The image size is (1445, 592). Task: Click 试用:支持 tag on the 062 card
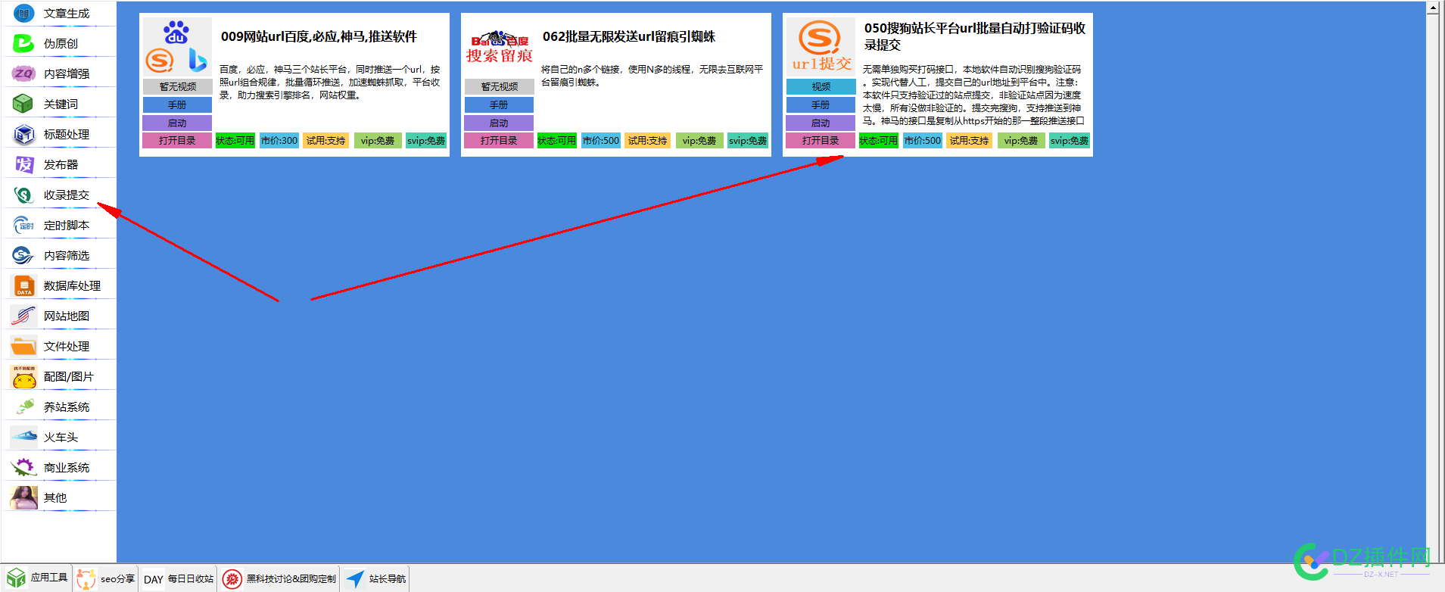648,140
